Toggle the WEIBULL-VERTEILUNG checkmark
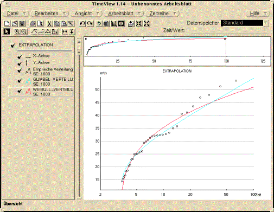 pos(20,91)
